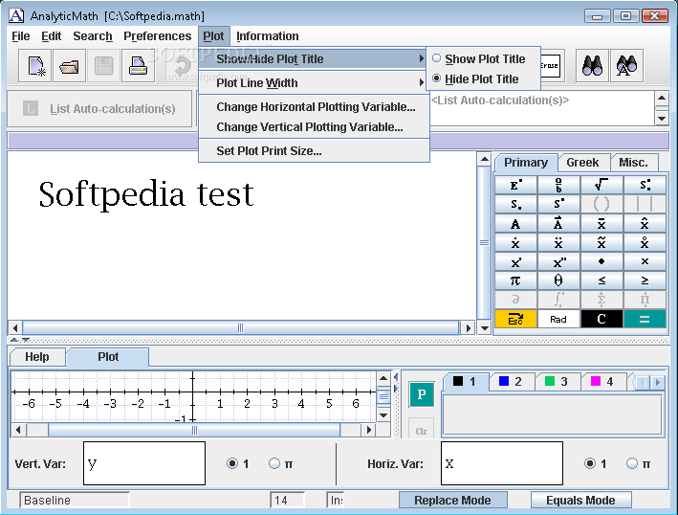678x515 pixels.
Task: Insert x prime symbol
Action: click(x=515, y=261)
